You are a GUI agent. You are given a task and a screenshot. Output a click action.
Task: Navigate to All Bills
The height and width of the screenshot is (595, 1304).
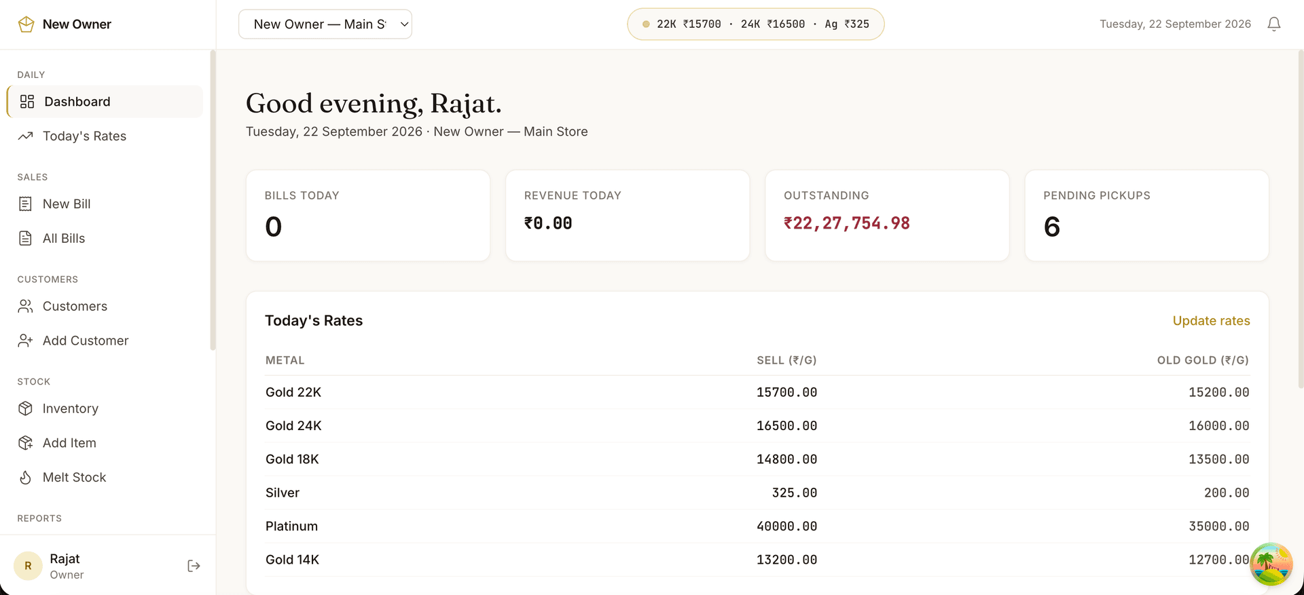click(x=105, y=238)
